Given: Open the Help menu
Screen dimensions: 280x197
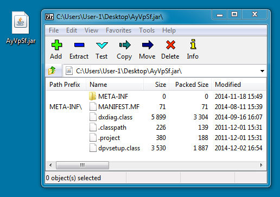Looking at the screenshot, I should click(169, 30).
